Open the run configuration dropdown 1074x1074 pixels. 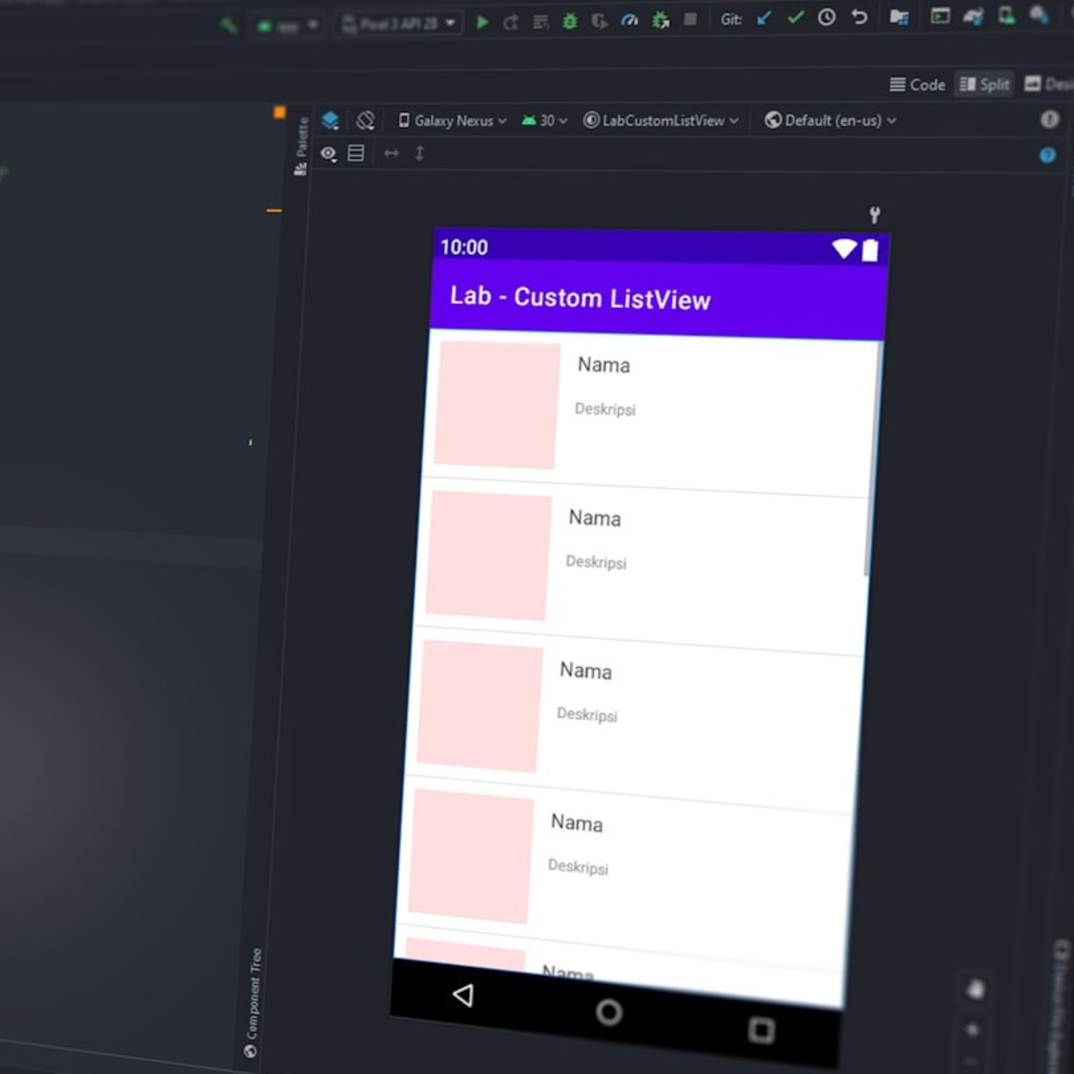click(x=287, y=26)
